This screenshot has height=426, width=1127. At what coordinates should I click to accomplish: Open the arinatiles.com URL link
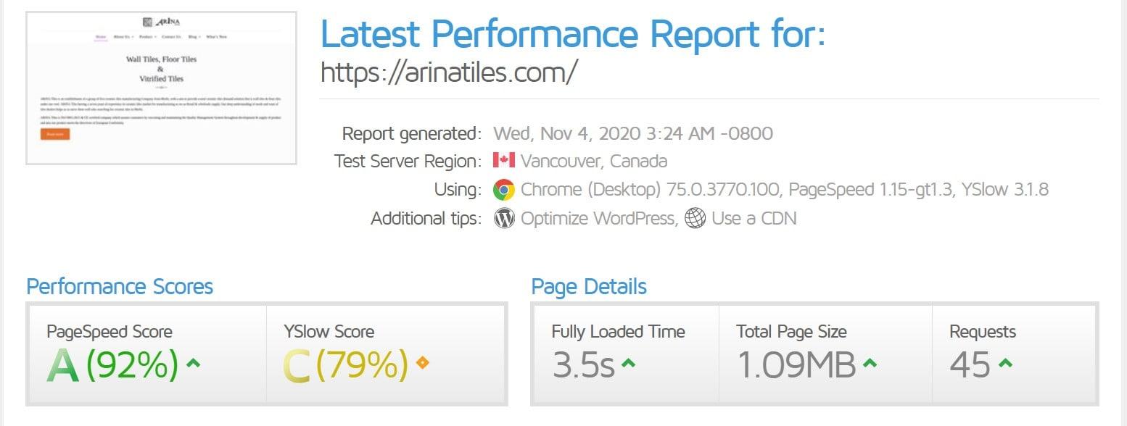click(448, 71)
